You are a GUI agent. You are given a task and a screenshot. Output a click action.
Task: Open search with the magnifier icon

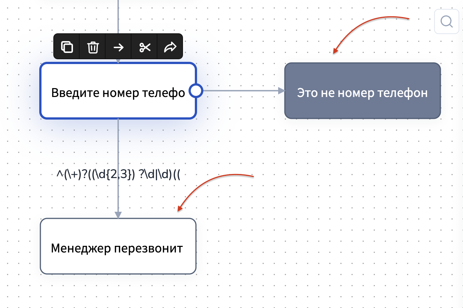coord(447,22)
